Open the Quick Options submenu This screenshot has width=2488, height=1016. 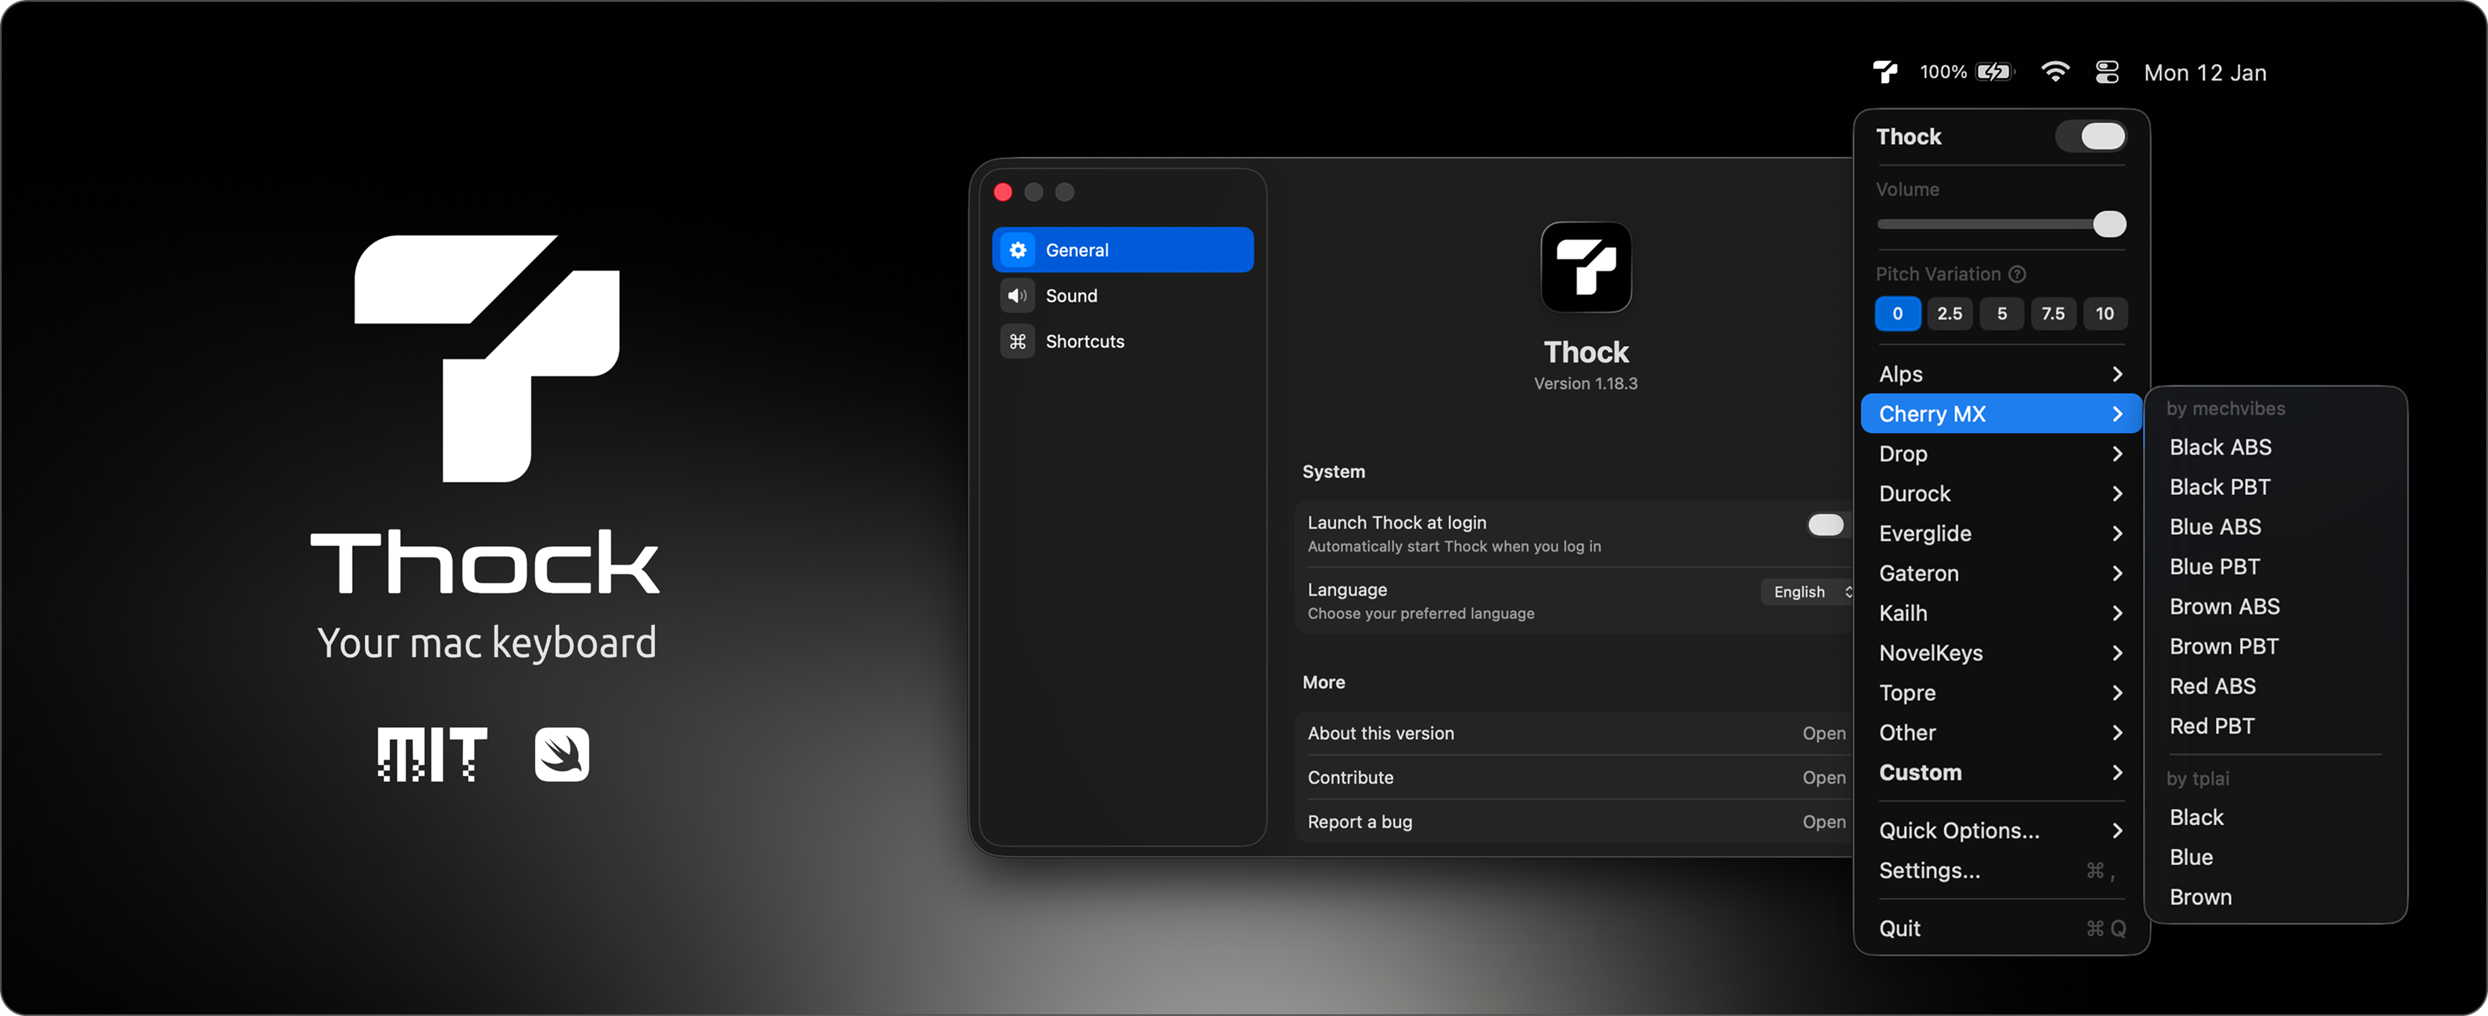[2000, 831]
